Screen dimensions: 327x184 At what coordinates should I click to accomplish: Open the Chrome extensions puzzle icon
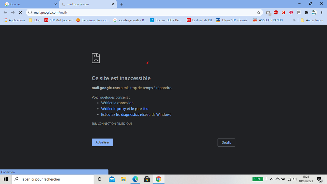pyautogui.click(x=306, y=12)
